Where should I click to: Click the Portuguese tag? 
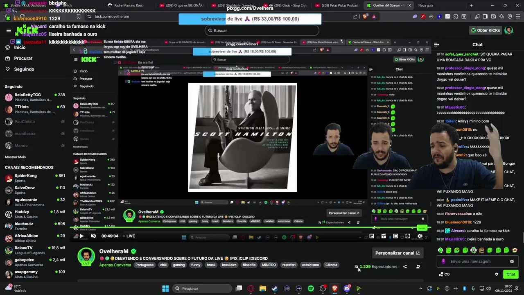tap(144, 265)
